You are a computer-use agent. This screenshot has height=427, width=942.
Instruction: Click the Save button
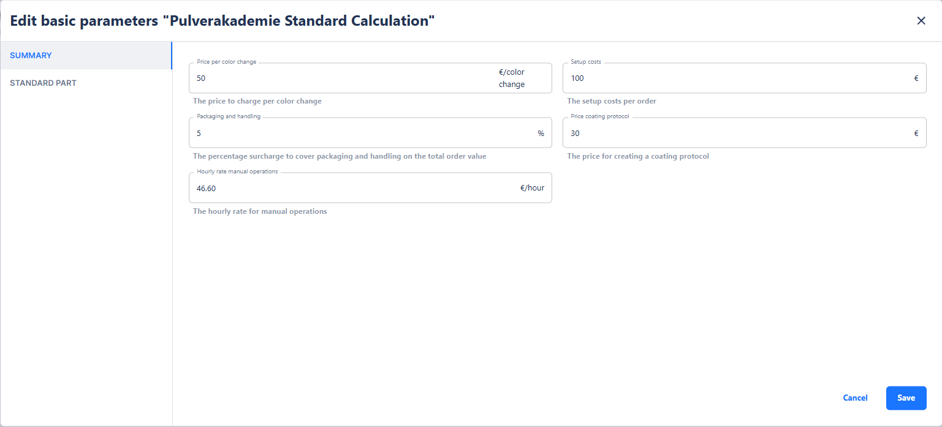tap(906, 398)
